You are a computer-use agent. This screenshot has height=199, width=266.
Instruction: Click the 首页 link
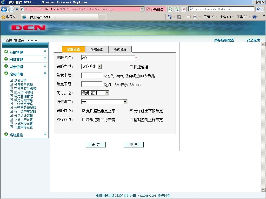coord(9,40)
